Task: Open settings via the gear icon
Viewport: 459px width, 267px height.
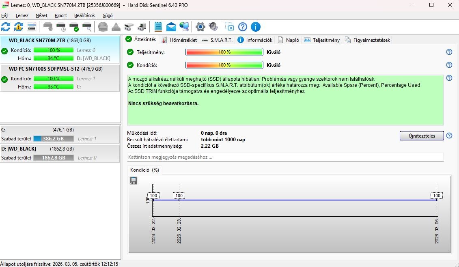Action: (x=200, y=27)
